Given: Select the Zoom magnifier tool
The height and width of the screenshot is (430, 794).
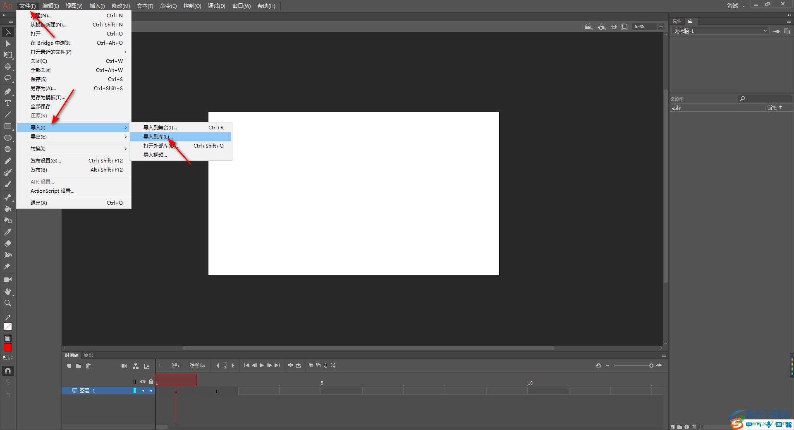Looking at the screenshot, I should pyautogui.click(x=8, y=303).
